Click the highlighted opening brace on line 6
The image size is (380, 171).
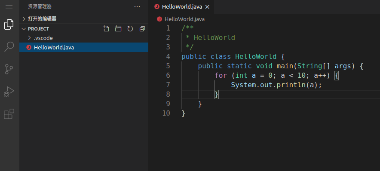[x=337, y=75]
